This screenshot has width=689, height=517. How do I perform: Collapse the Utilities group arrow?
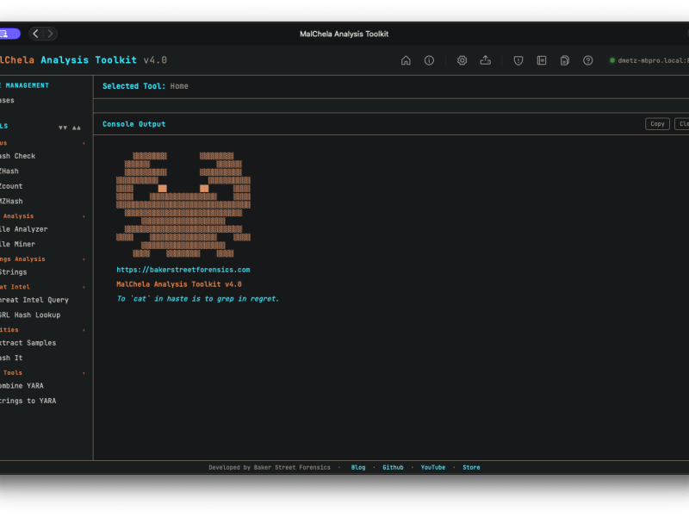[84, 330]
